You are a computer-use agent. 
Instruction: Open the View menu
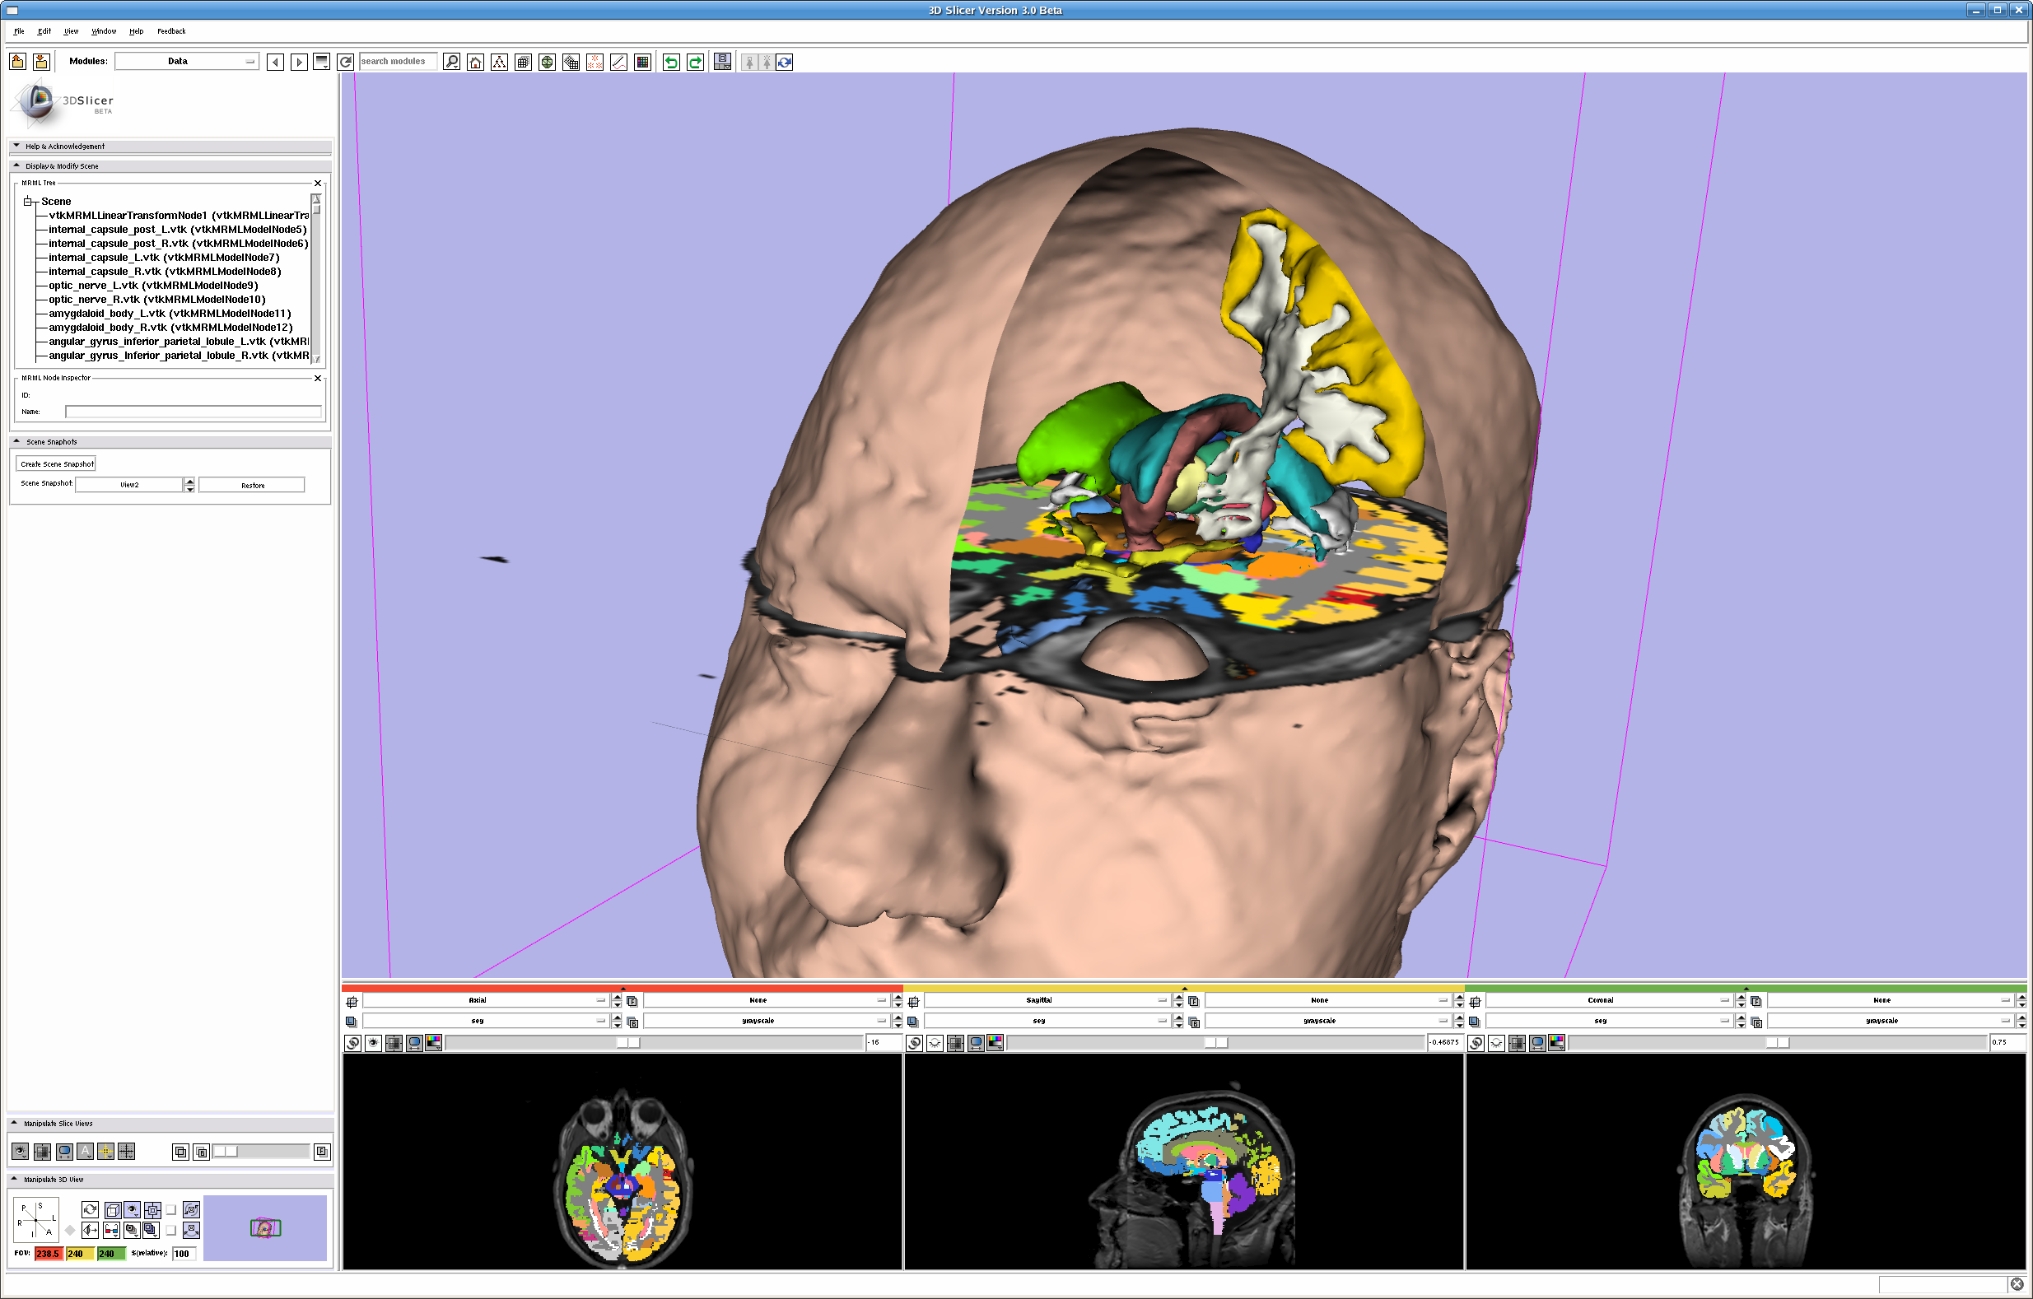[x=71, y=31]
